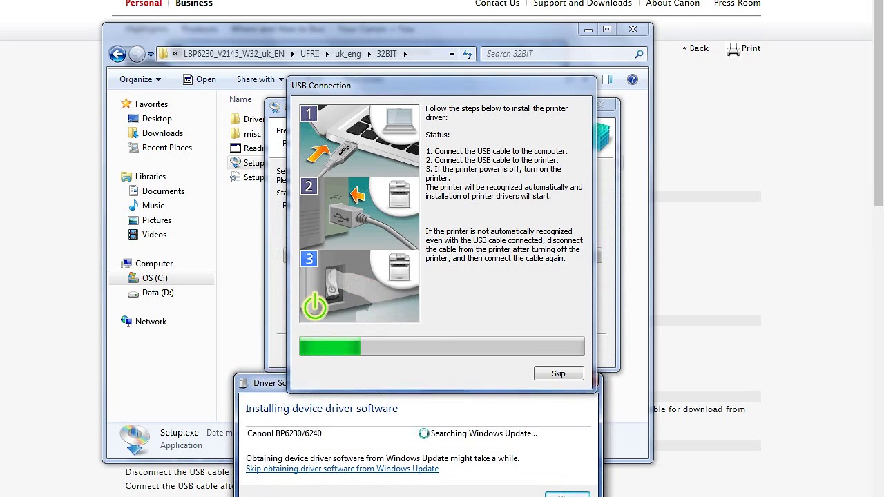Click Skip obtaining driver software from Windows Update link

342,469
